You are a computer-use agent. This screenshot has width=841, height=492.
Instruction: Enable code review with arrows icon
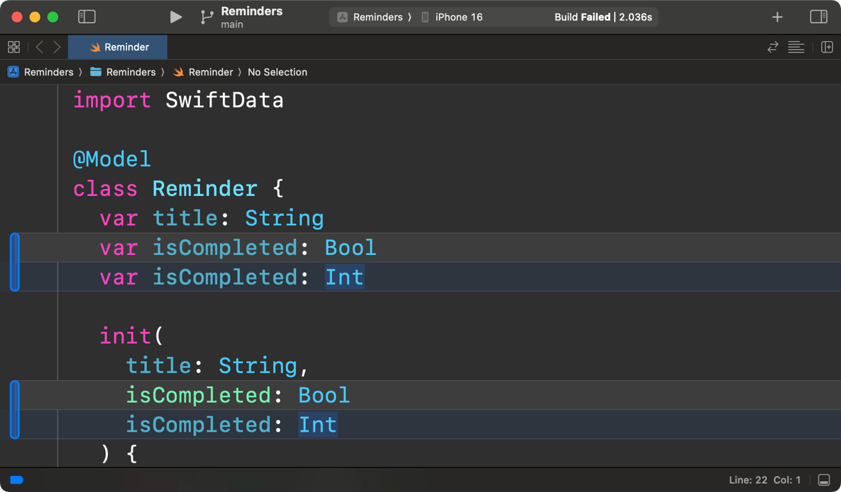(x=772, y=47)
